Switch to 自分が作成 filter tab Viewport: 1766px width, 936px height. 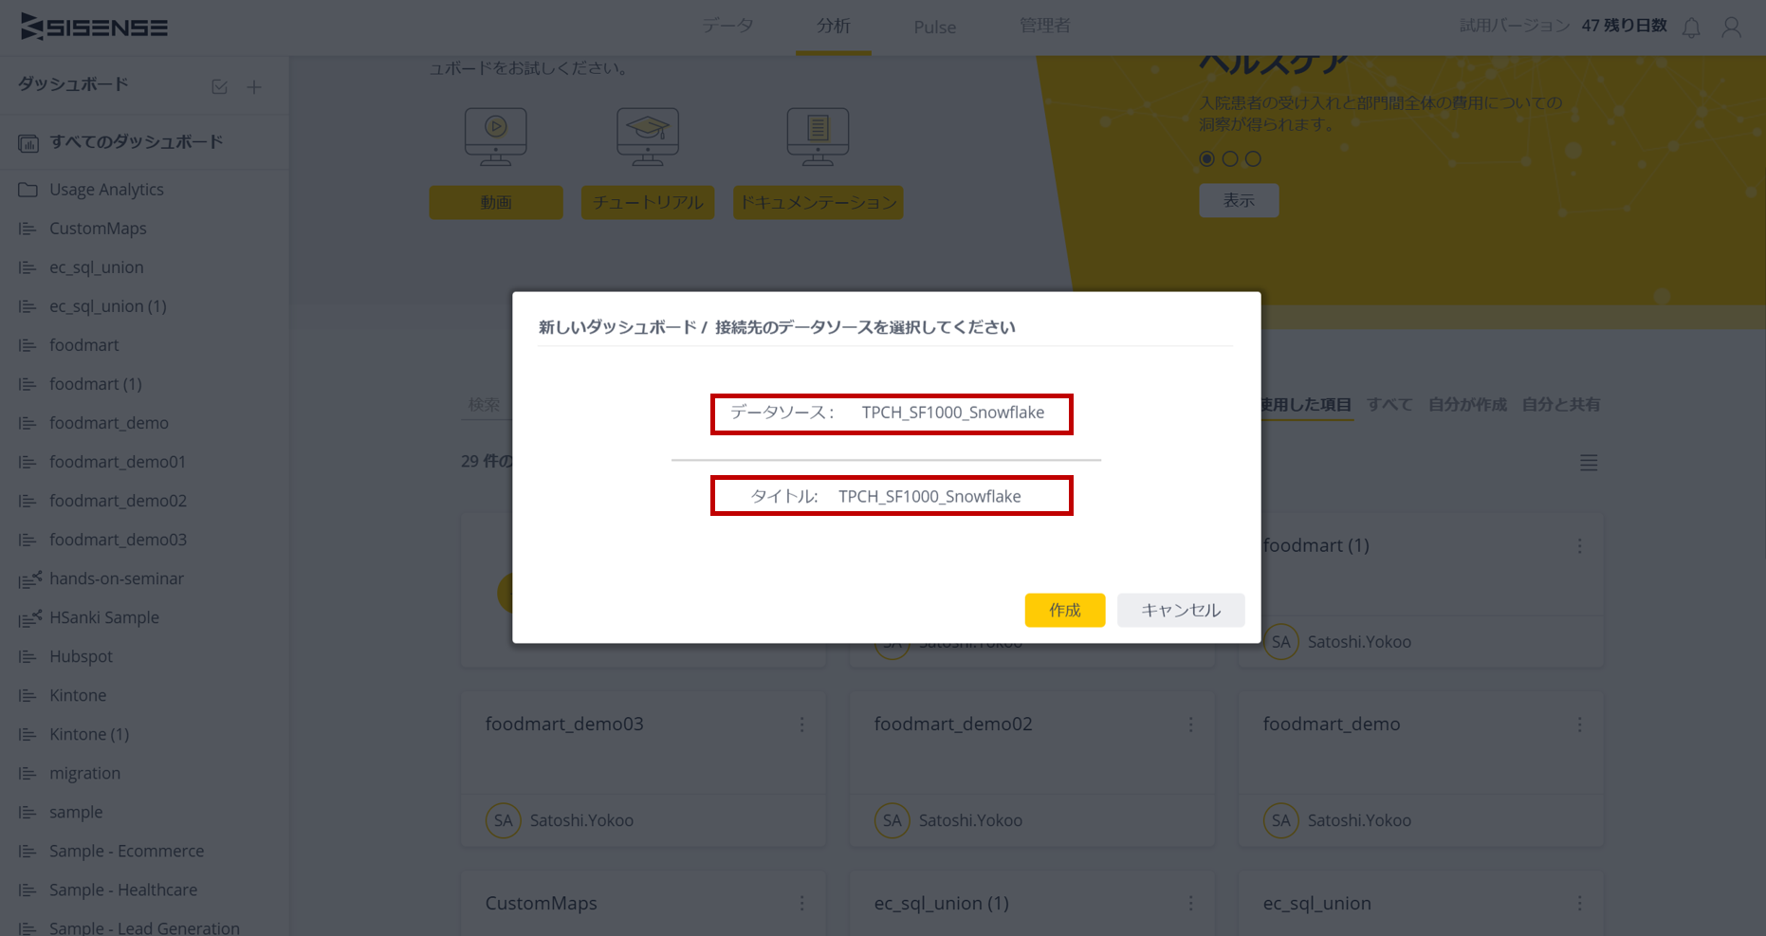1467,405
